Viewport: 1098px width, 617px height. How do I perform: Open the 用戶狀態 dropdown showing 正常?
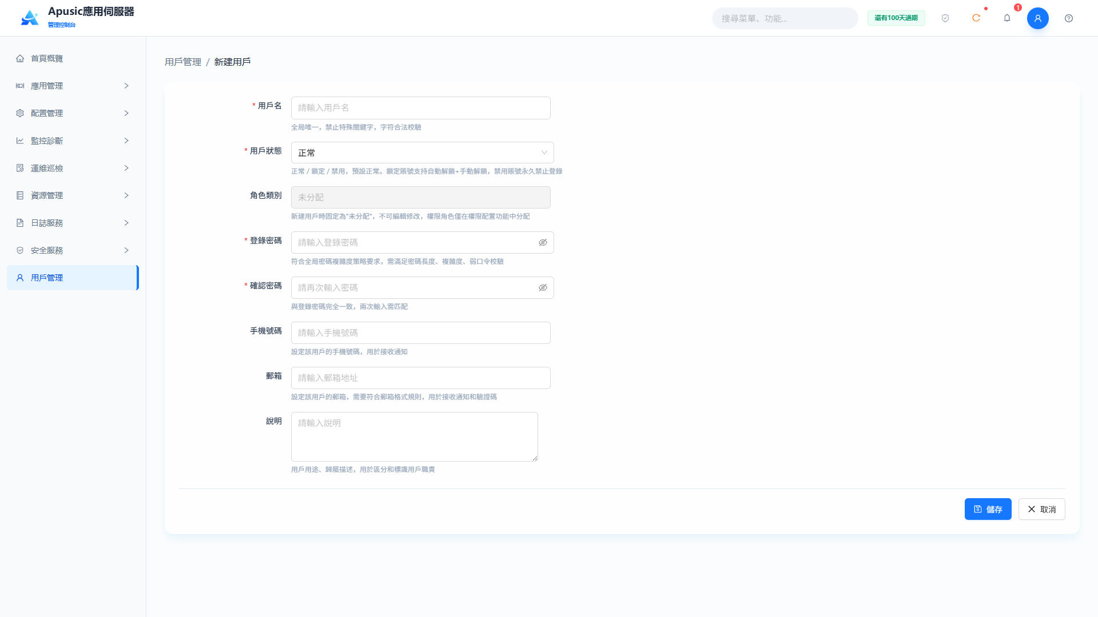coord(423,153)
